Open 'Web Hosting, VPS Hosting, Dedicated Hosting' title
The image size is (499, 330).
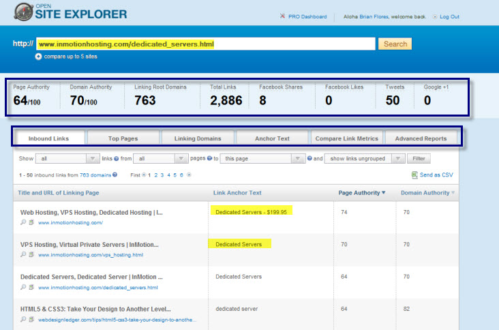coord(91,212)
